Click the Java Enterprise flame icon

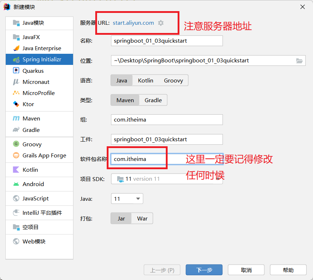point(16,48)
